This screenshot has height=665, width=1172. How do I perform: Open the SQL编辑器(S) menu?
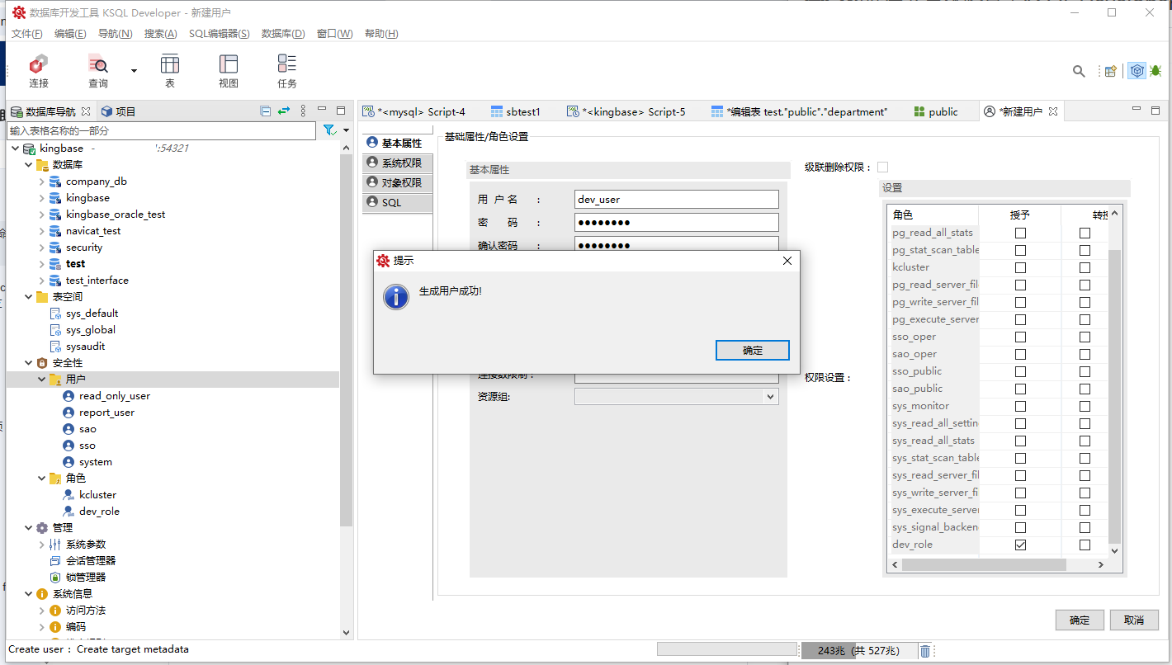(x=220, y=34)
